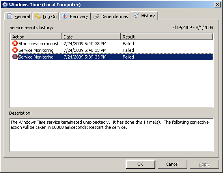
Task: Click the date range 7/19/2009 - 8/1/2009
Action: (x=192, y=27)
